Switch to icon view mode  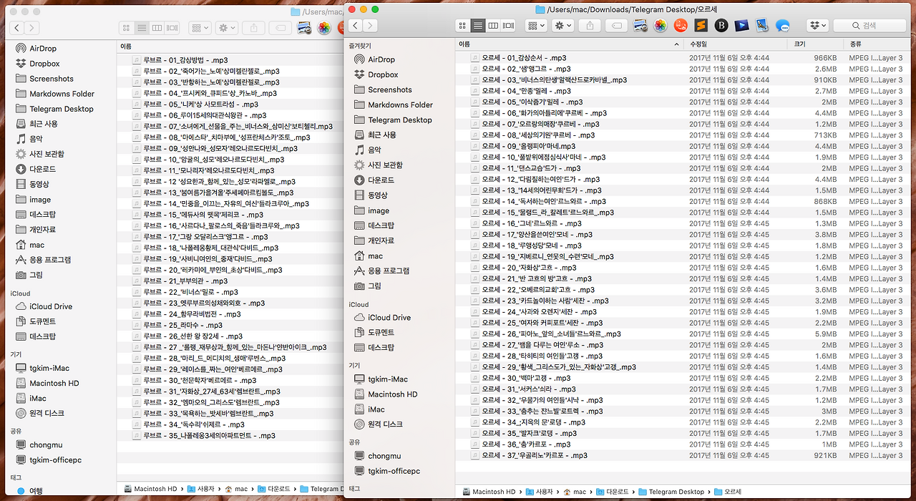[x=462, y=25]
